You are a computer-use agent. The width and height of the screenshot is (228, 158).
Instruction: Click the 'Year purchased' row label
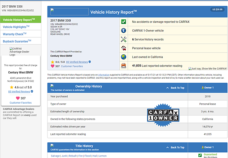click(x=59, y=96)
